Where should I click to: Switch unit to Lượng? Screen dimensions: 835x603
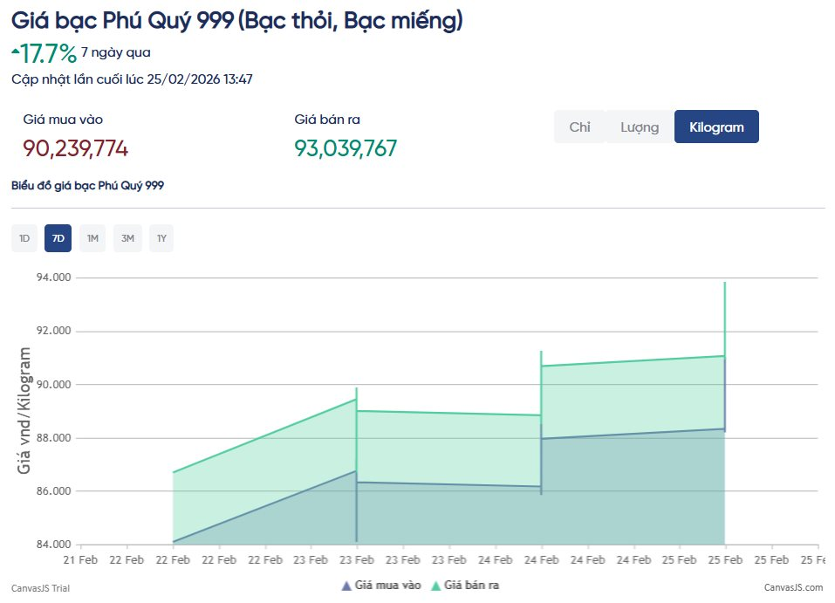639,127
